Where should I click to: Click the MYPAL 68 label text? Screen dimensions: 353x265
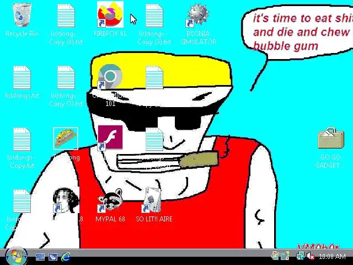[x=110, y=219]
